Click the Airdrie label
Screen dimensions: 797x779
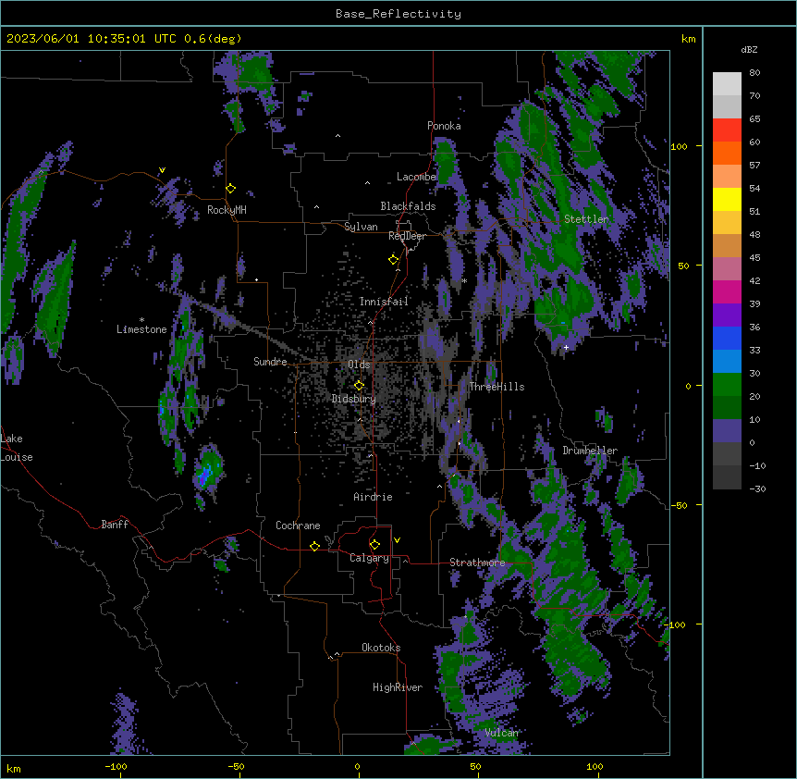(x=373, y=497)
